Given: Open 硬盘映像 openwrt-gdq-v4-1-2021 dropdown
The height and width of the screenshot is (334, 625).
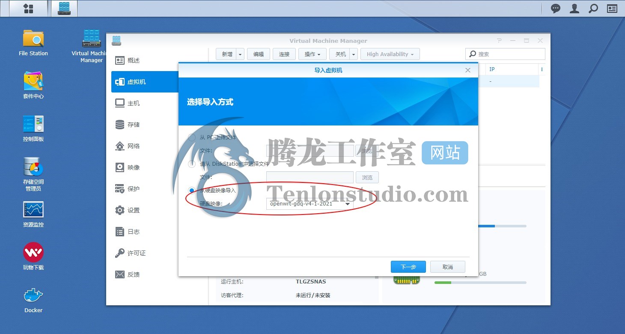Looking at the screenshot, I should coord(310,204).
